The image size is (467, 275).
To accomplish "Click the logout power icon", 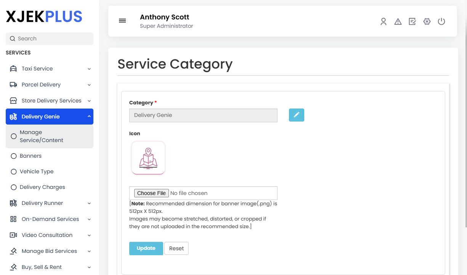I will tap(441, 22).
